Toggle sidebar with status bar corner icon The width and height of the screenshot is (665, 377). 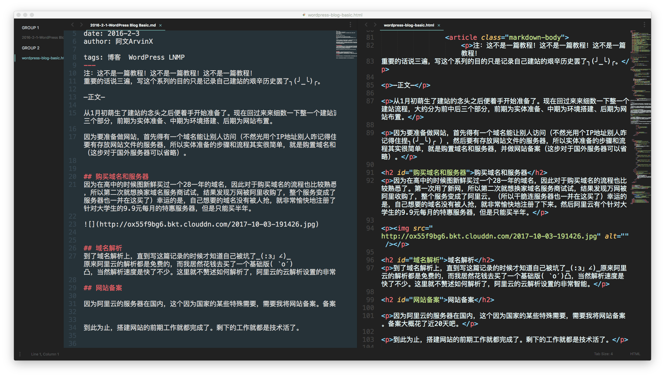pyautogui.click(x=20, y=354)
